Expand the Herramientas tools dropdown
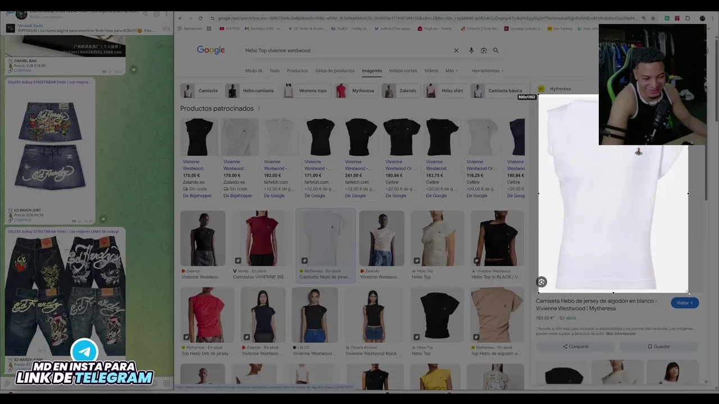This screenshot has height=404, width=719. (x=488, y=71)
